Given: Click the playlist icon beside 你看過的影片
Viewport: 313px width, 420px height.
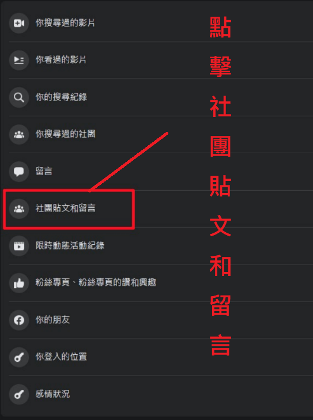Looking at the screenshot, I should point(19,60).
